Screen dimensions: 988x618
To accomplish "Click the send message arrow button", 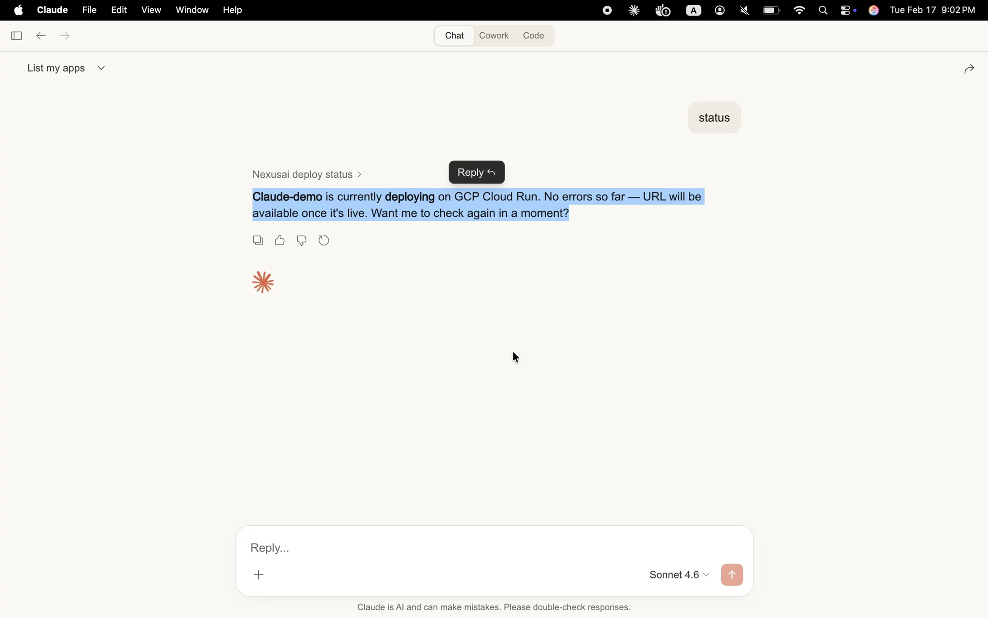I will [731, 575].
